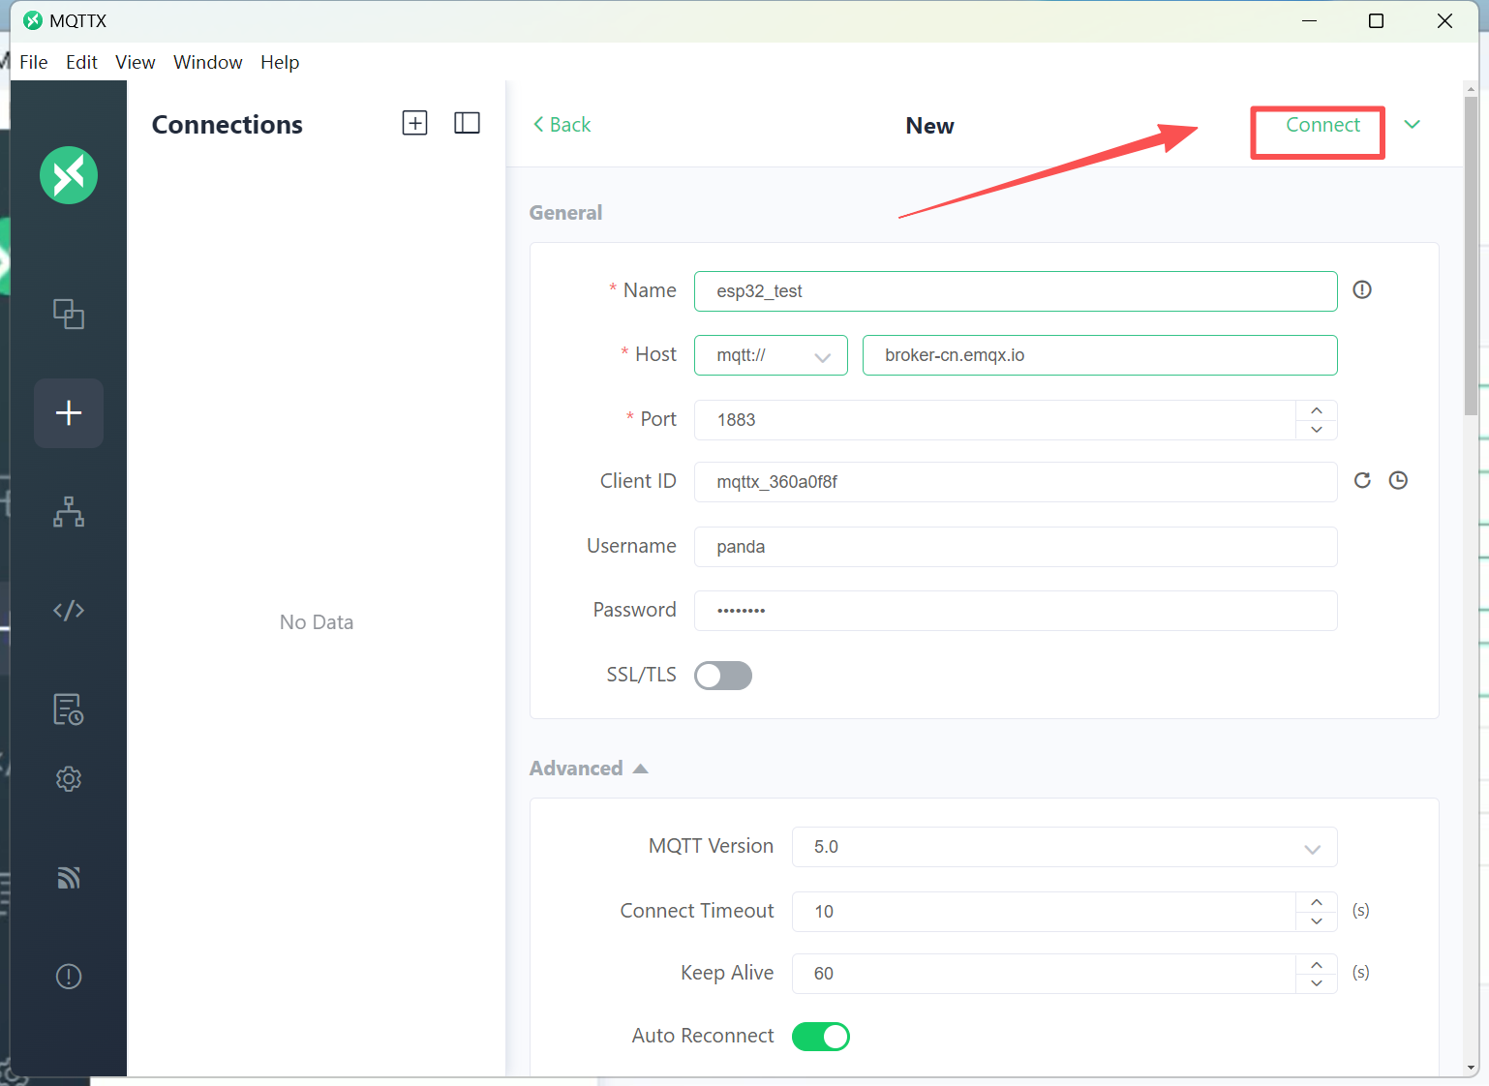This screenshot has width=1489, height=1086.
Task: Click the Name field containing esp32_test
Action: coord(1016,291)
